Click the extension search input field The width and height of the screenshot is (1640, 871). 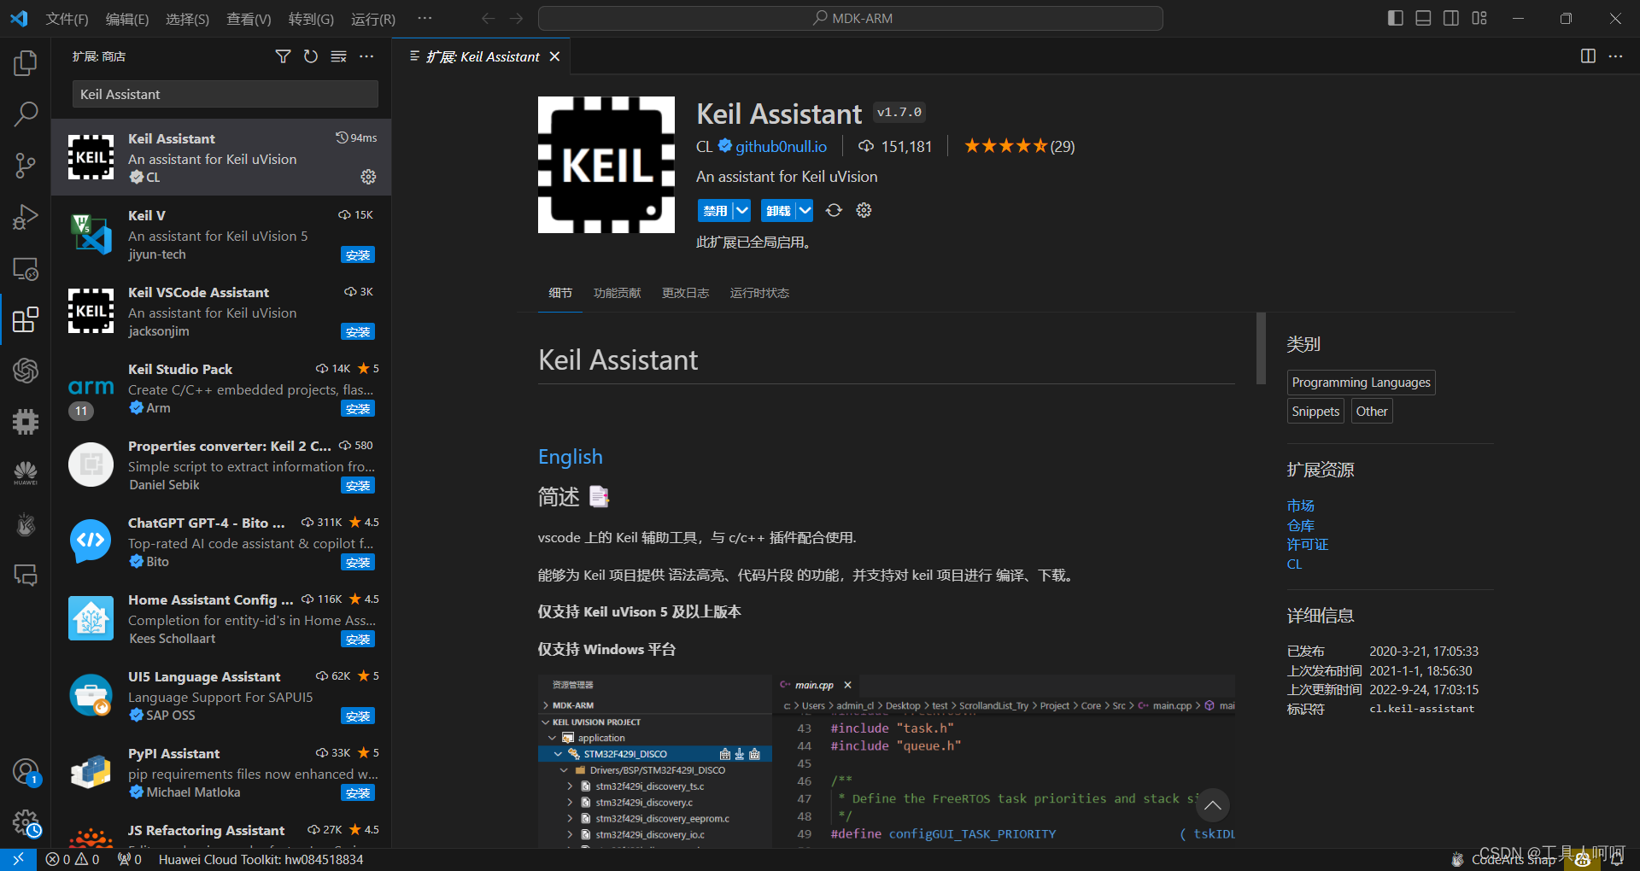[225, 94]
